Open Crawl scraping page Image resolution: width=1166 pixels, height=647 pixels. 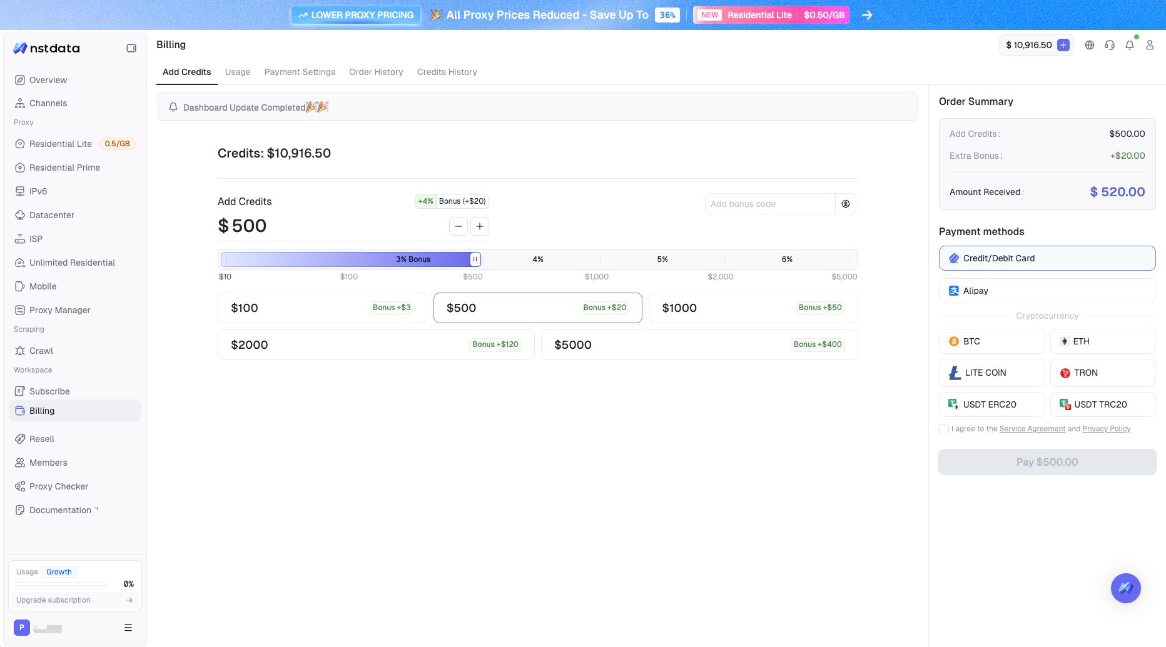(76, 351)
